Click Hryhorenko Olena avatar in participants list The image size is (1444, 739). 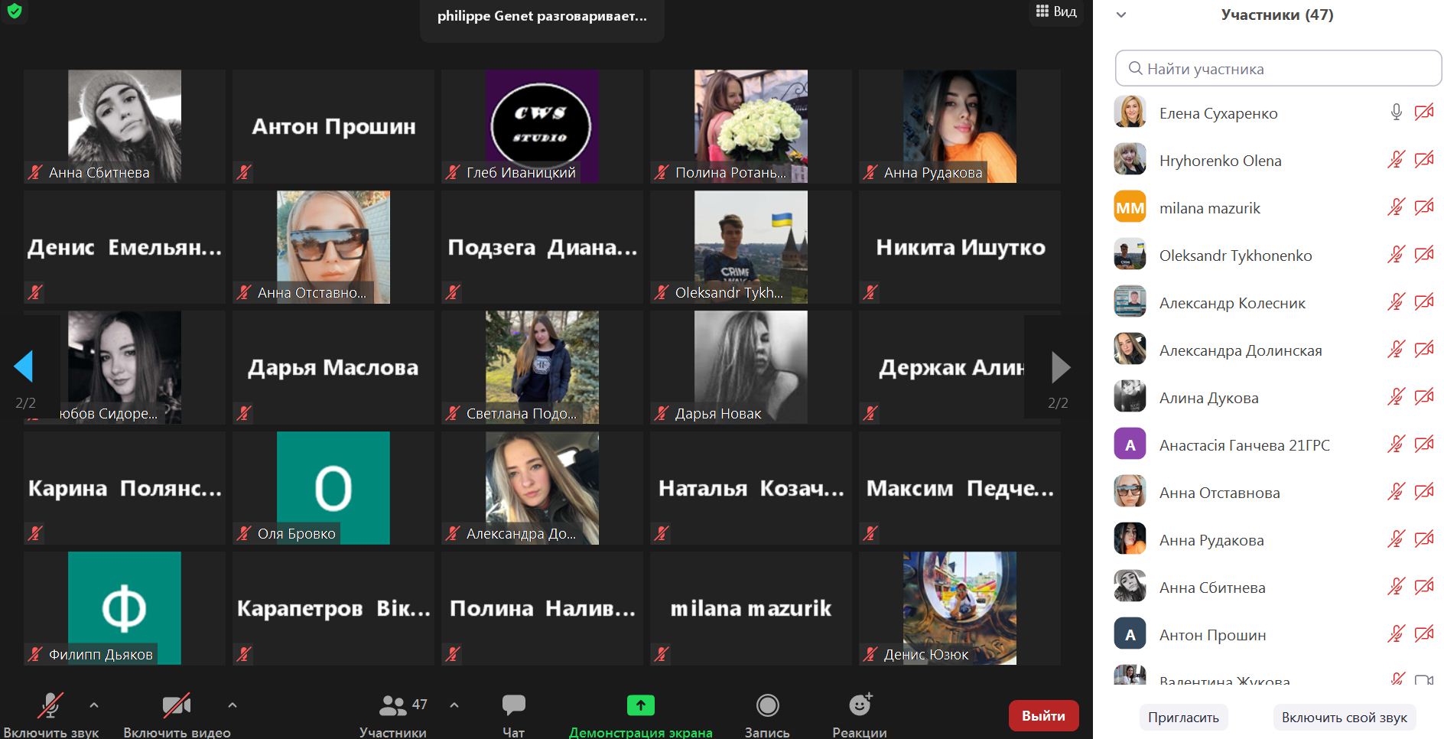[1130, 159]
